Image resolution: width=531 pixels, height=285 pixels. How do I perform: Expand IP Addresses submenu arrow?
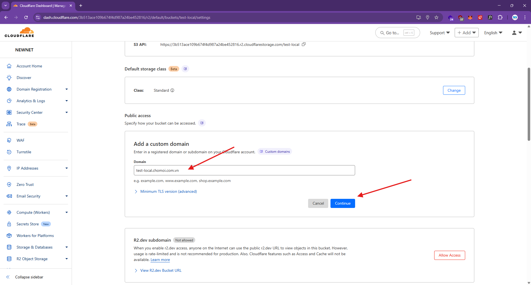point(67,168)
